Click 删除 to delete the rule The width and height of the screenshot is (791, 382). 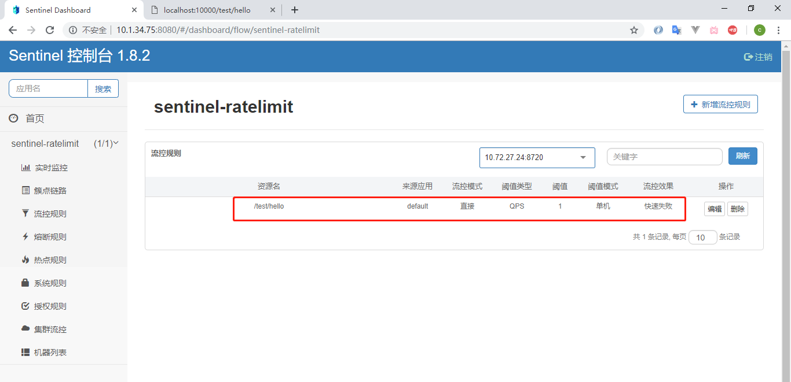pyautogui.click(x=737, y=209)
